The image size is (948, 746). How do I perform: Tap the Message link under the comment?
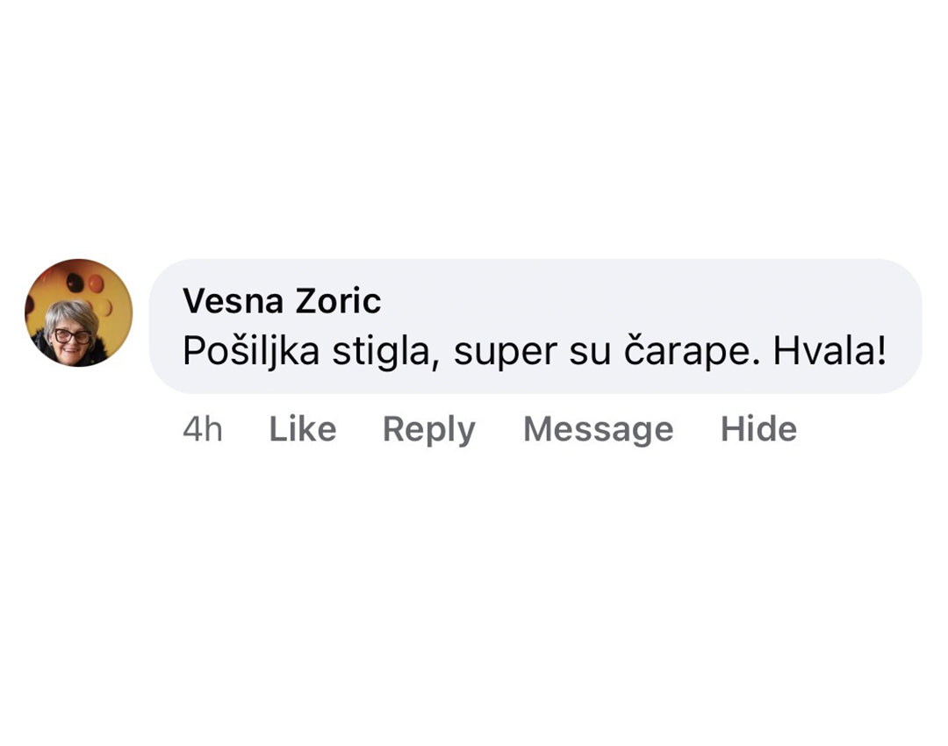[598, 429]
